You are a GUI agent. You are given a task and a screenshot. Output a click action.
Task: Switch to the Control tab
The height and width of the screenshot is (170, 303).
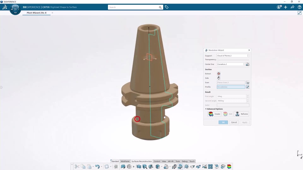click(157, 161)
